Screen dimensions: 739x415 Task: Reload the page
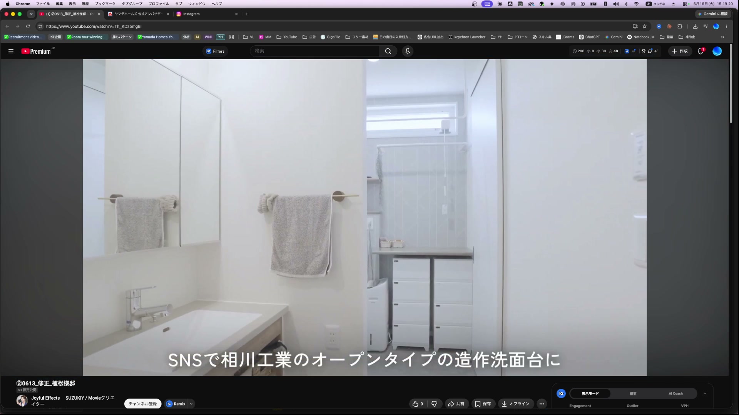pyautogui.click(x=28, y=27)
